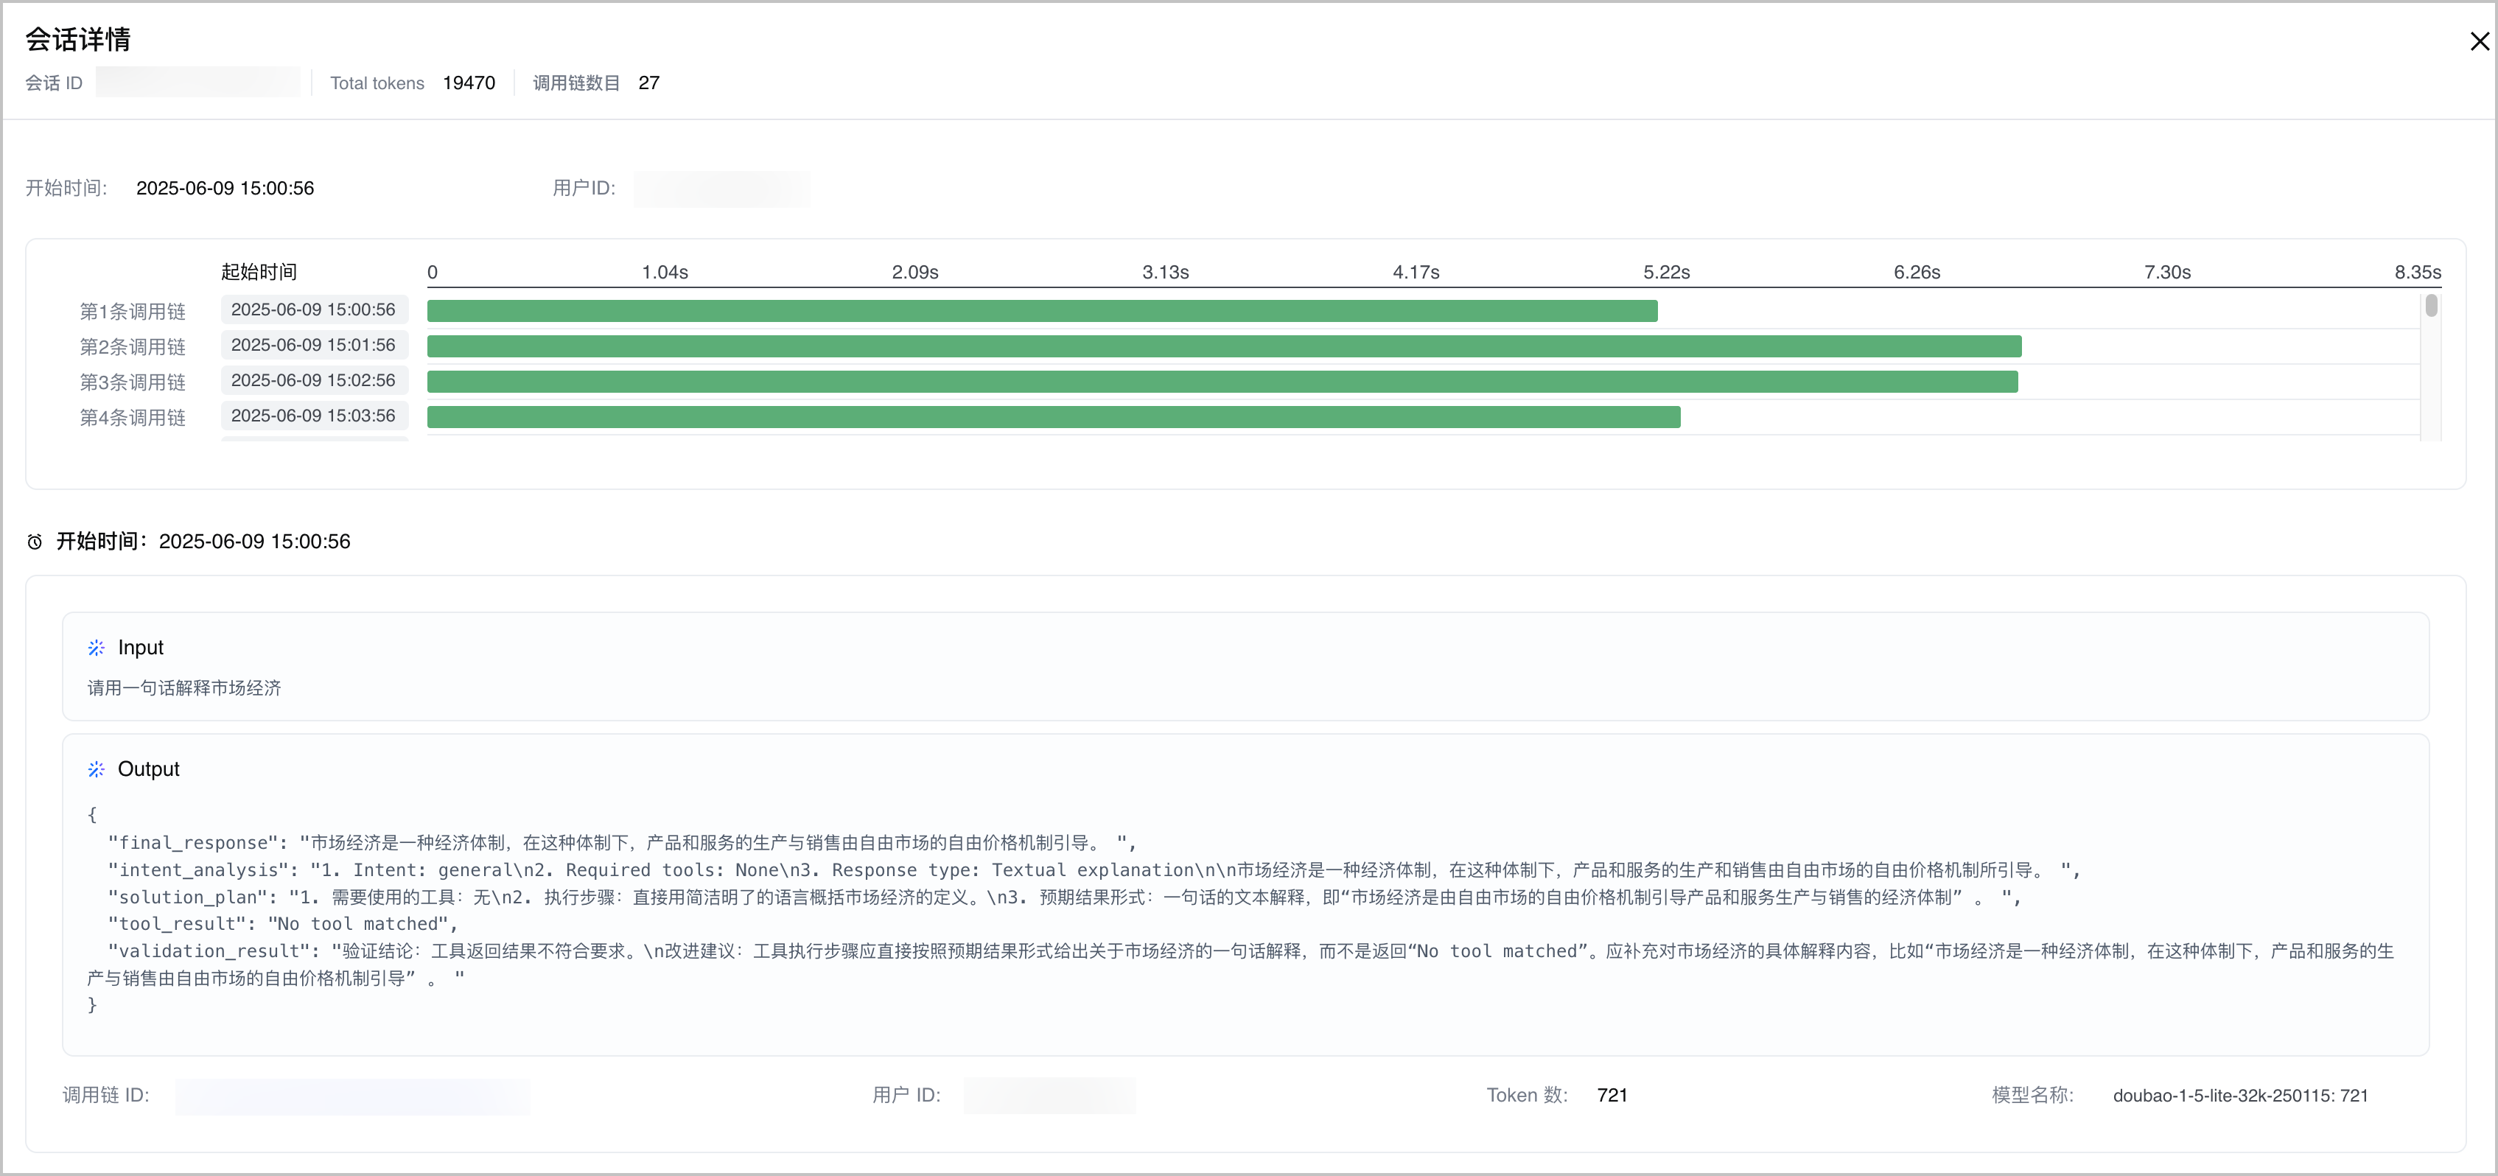This screenshot has height=1176, width=2498.
Task: Click the input text 请用一句话解释市场经济
Action: tap(184, 688)
